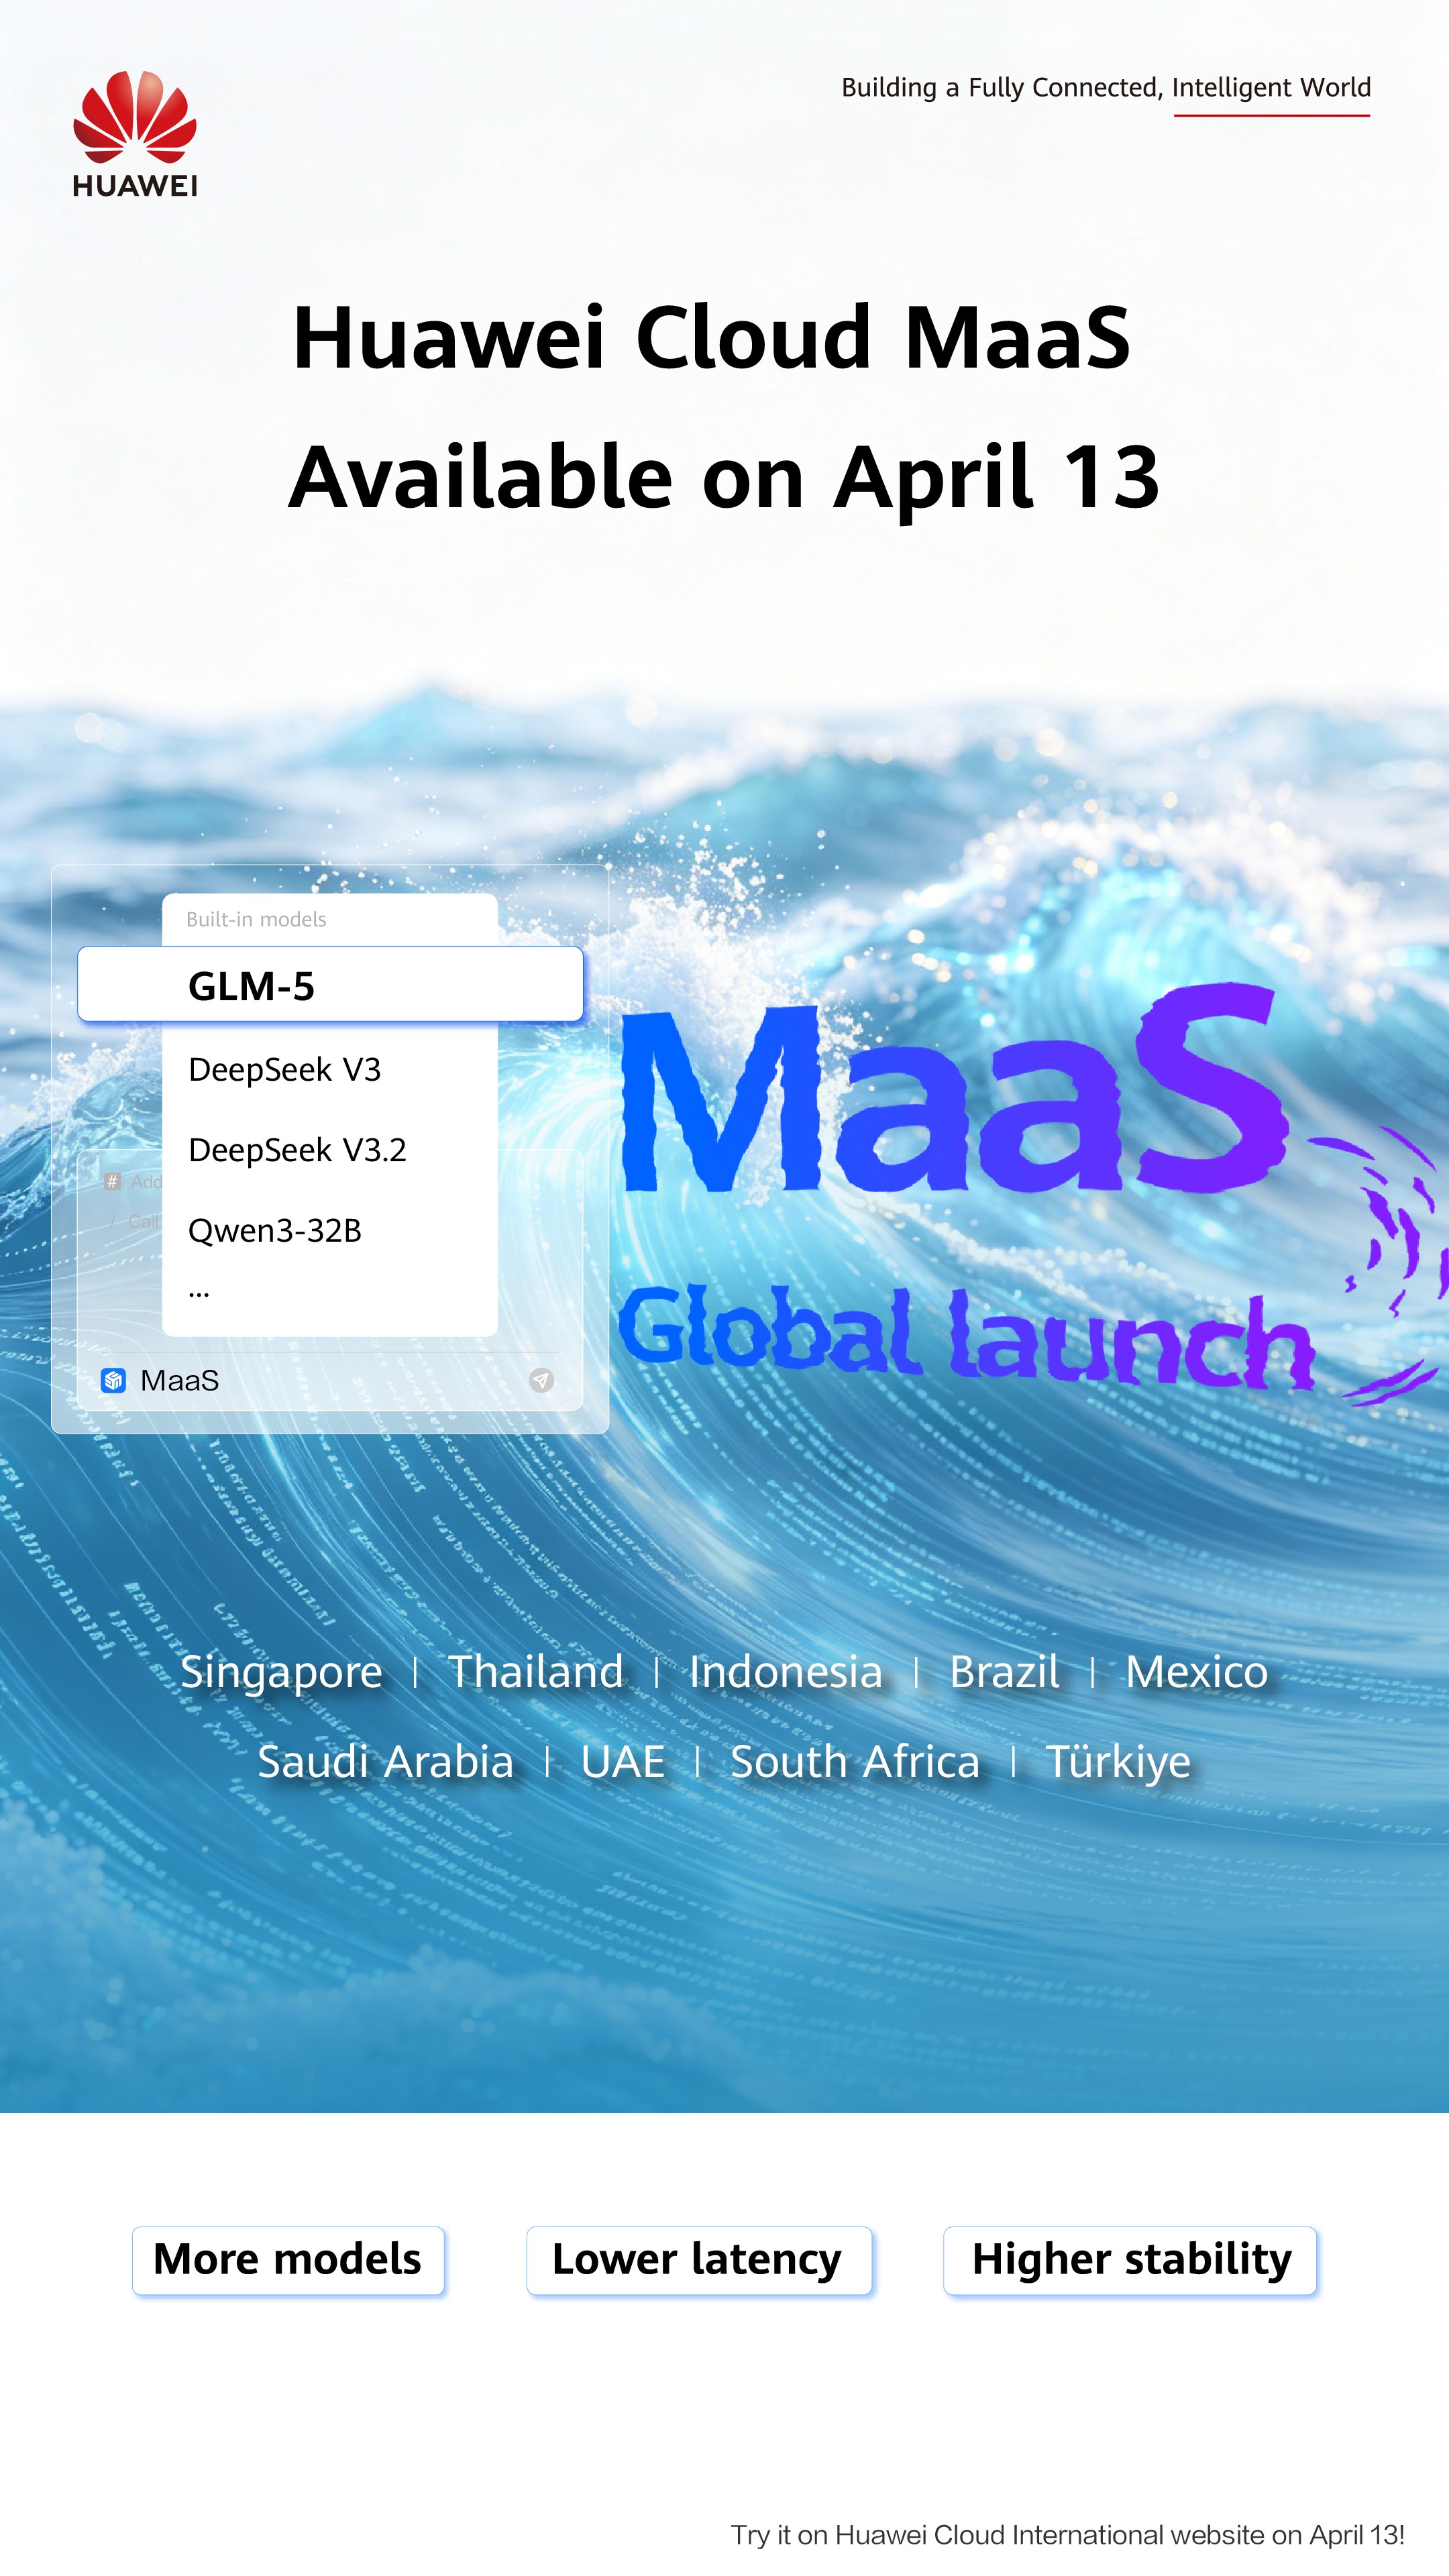This screenshot has height=2576, width=1449.
Task: Pick Qwen3-32B from the model list
Action: pyautogui.click(x=275, y=1231)
